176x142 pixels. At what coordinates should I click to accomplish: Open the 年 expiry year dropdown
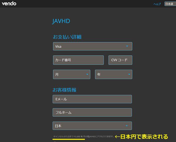pyautogui.click(x=114, y=74)
